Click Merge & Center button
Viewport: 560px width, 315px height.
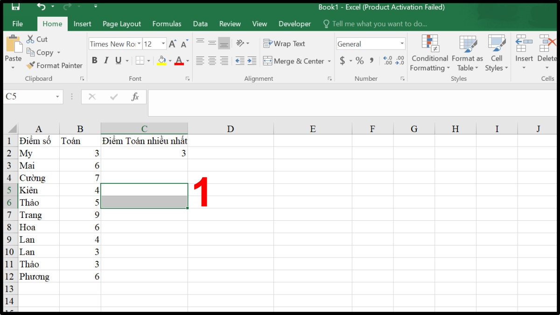(x=294, y=61)
